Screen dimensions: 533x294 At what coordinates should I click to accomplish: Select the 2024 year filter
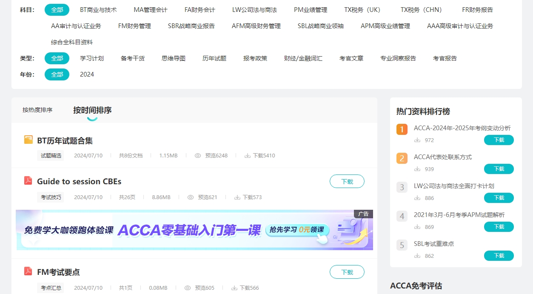pyautogui.click(x=87, y=74)
